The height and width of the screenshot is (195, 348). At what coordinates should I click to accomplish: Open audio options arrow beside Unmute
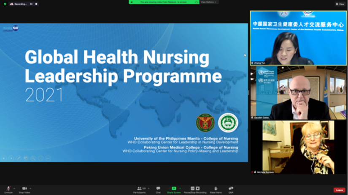[14, 189]
